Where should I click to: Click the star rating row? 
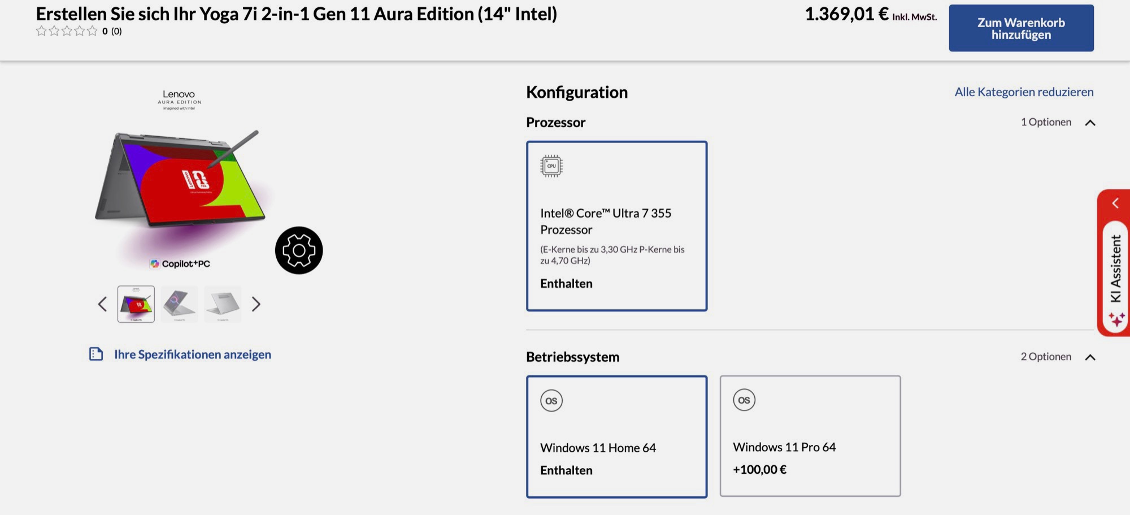pos(67,31)
